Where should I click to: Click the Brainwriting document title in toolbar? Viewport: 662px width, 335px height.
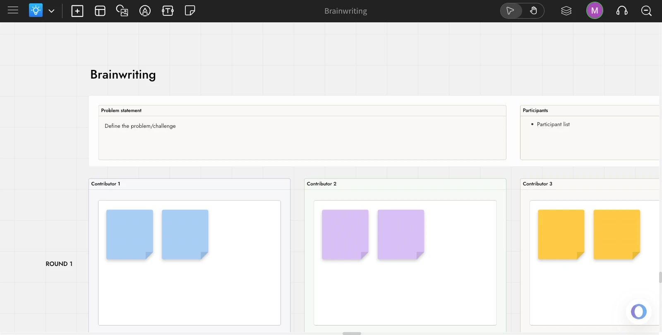pos(345,11)
